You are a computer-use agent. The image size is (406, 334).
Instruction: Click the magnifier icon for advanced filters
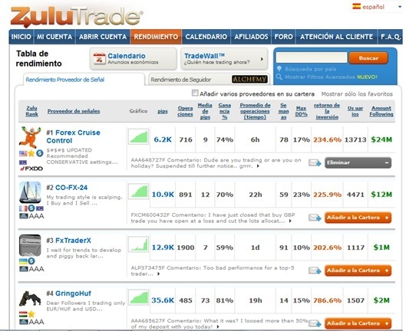[279, 77]
